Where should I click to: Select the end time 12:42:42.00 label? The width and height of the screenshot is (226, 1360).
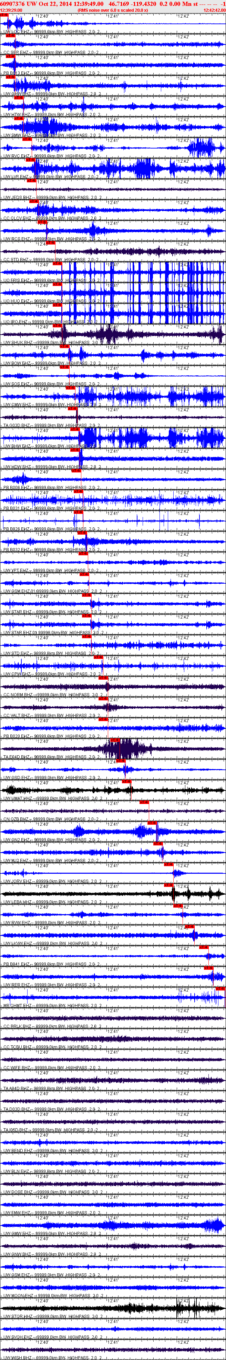tap(214, 10)
